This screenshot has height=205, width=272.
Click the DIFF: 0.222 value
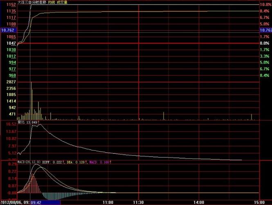tap(54, 162)
